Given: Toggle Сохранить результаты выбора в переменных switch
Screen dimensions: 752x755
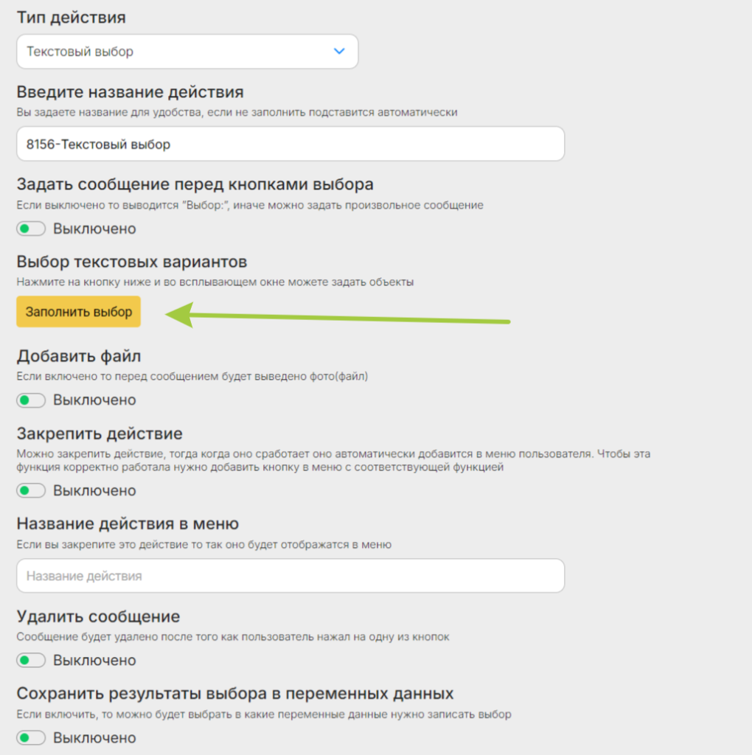Looking at the screenshot, I should (x=31, y=737).
